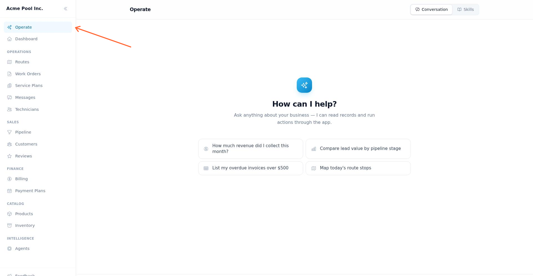533x276 pixels.
Task: Click the Messages chat bubble icon
Action: [x=9, y=97]
